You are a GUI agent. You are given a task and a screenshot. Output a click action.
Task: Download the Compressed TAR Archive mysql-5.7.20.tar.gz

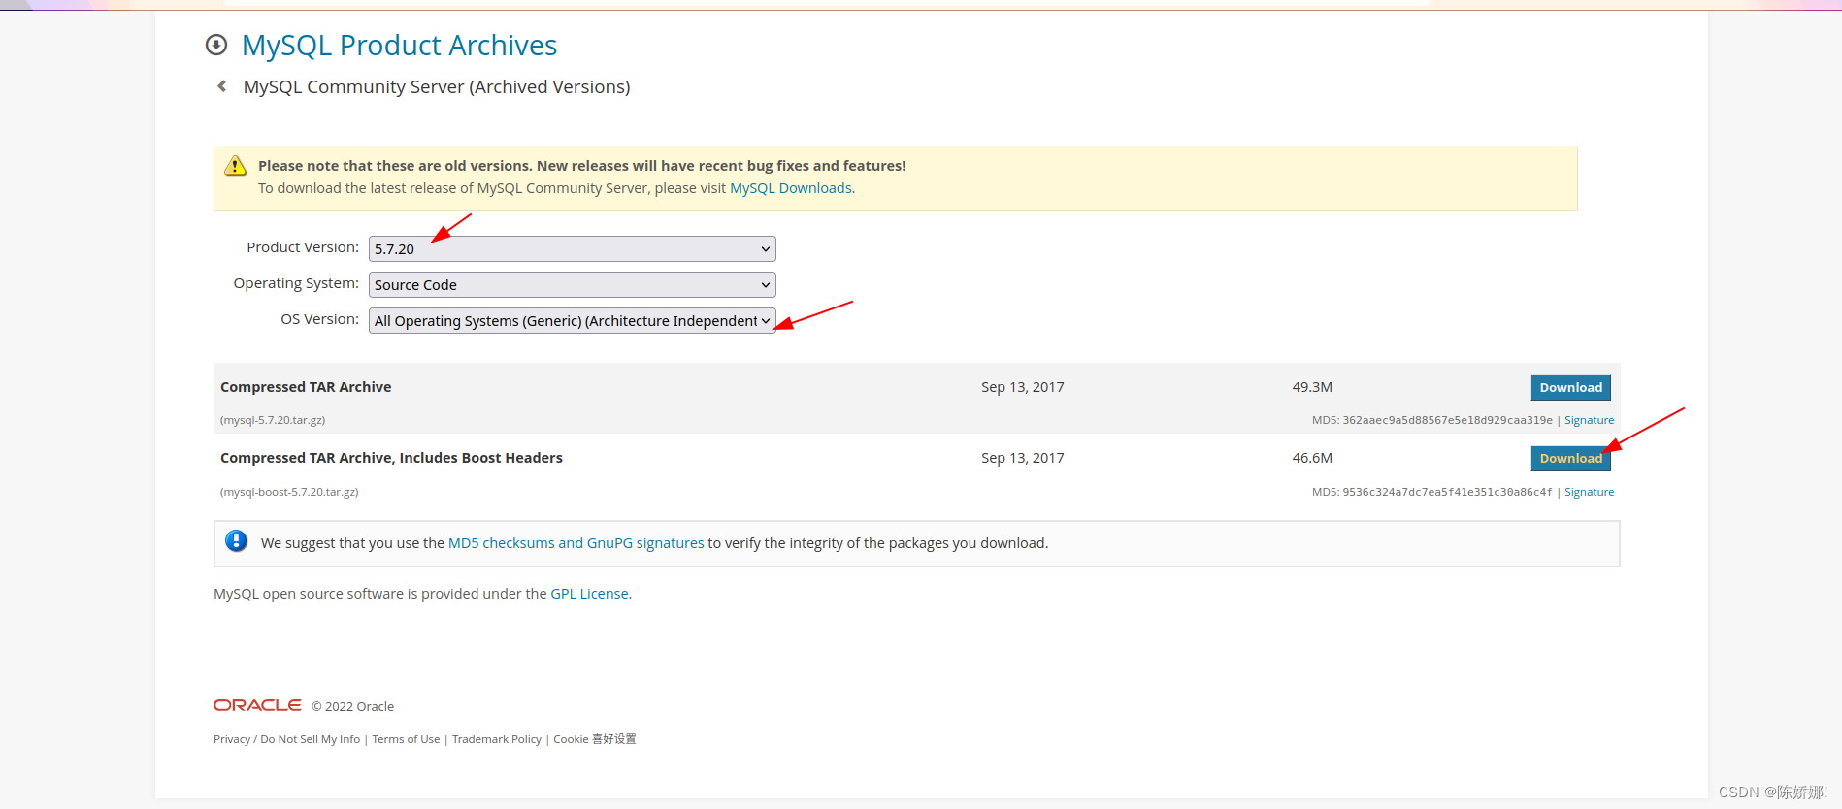click(1570, 387)
